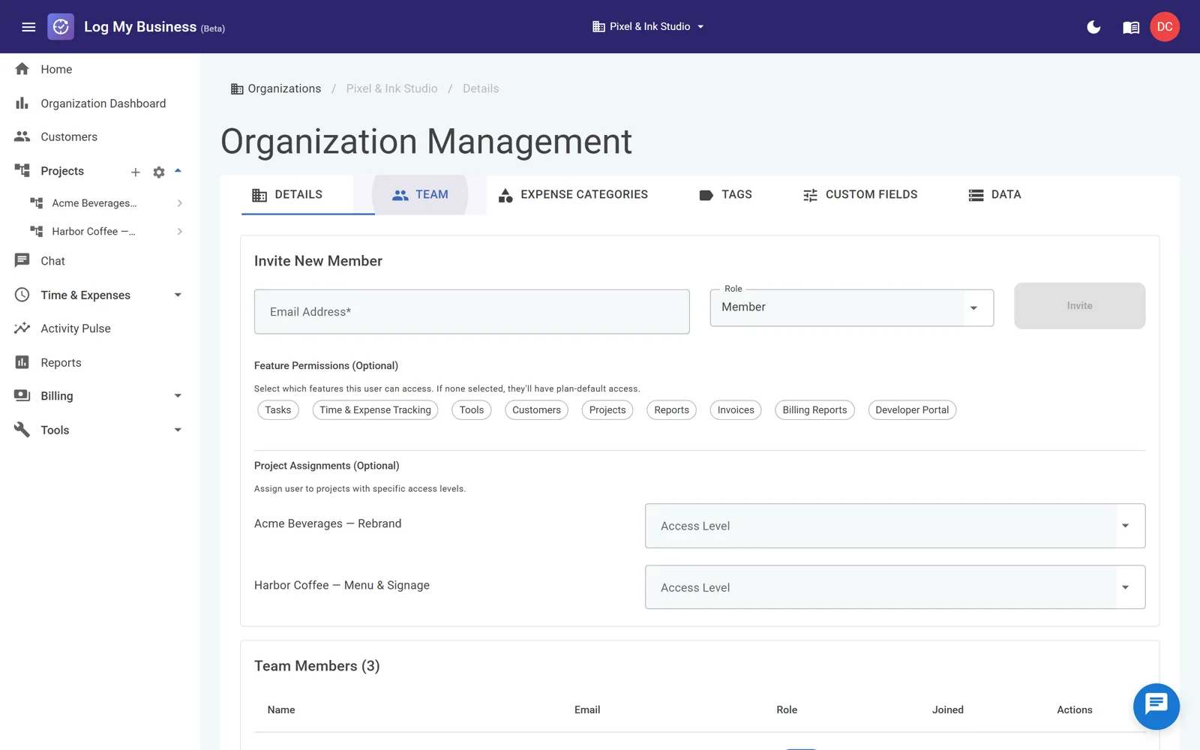The width and height of the screenshot is (1200, 750).
Task: Click the Log My Business logo icon
Action: [x=61, y=27]
